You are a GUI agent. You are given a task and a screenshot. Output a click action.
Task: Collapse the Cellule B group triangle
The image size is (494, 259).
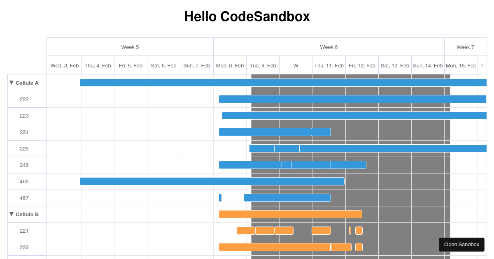tap(12, 214)
